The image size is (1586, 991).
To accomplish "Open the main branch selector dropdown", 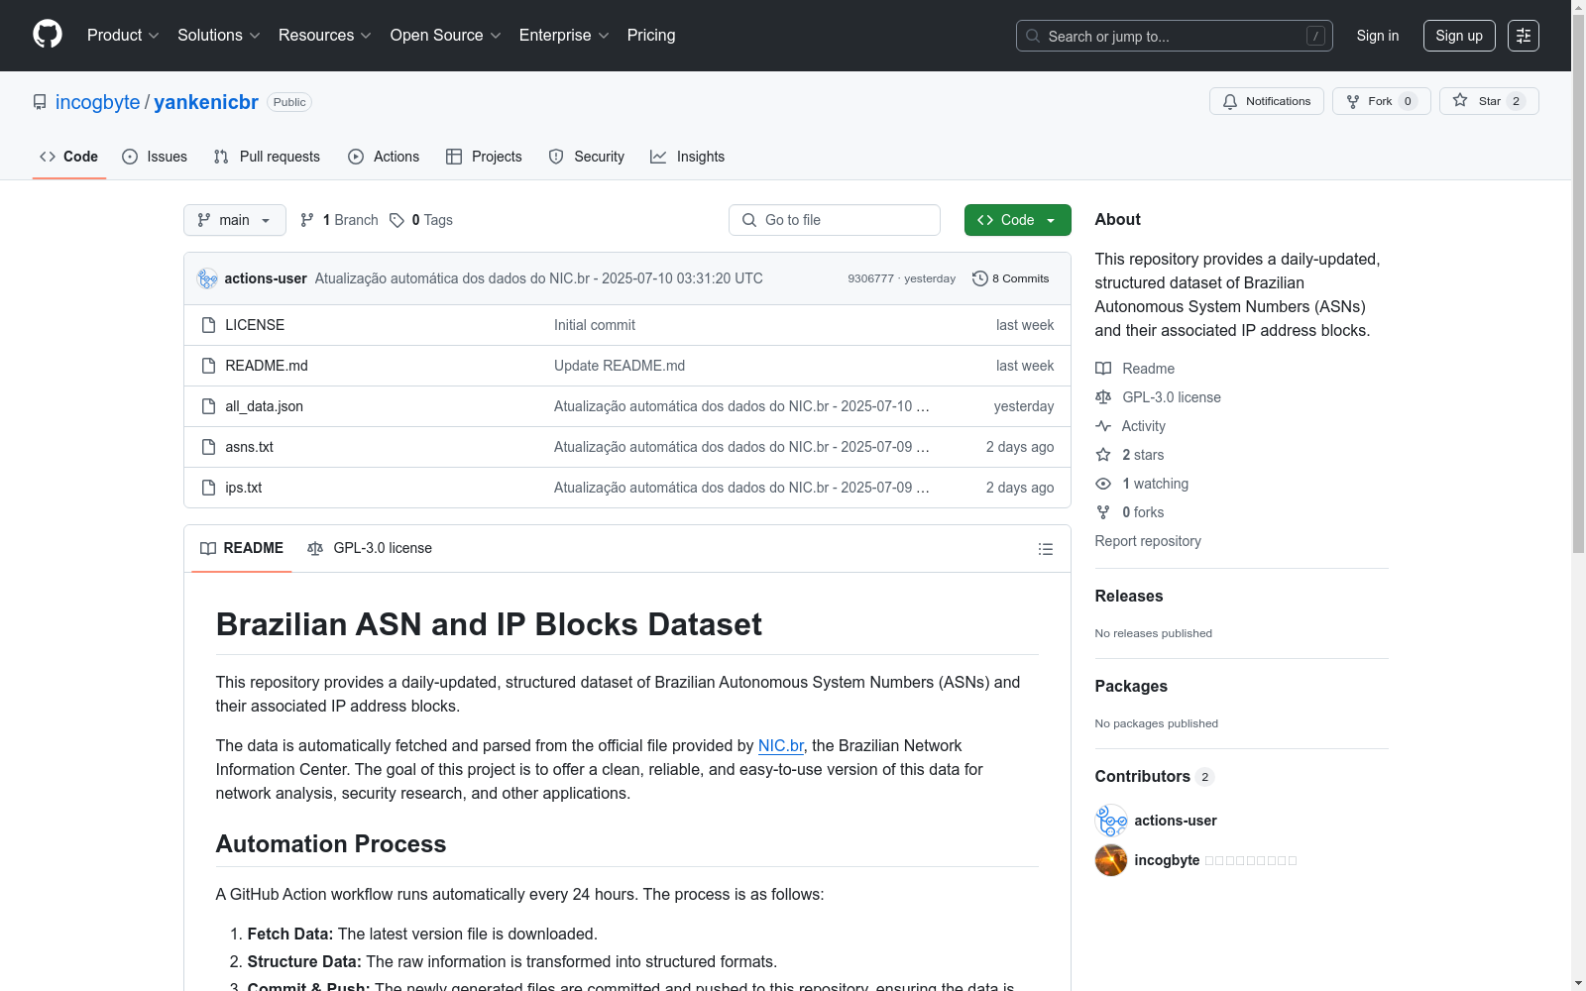I will 235,220.
